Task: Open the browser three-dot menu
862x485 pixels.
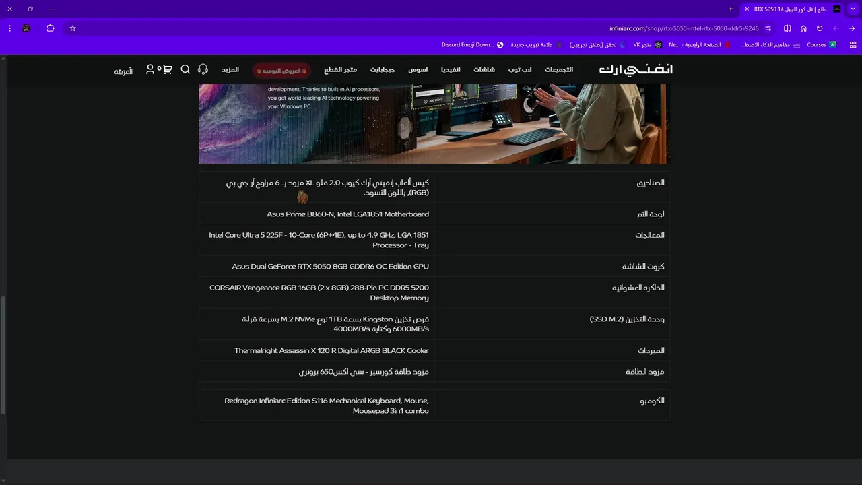Action: coord(9,28)
